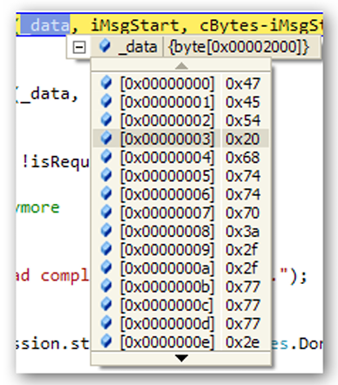Viewport: 338px width, 385px height.
Task: Click icon beside index [0x00000005]
Action: tap(106, 175)
